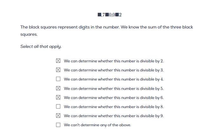Click the label text "divisible by 9"
Image resolution: width=219 pixels, height=137 pixels.
pos(152,116)
